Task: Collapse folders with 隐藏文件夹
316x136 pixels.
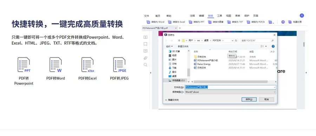Action: [172, 100]
